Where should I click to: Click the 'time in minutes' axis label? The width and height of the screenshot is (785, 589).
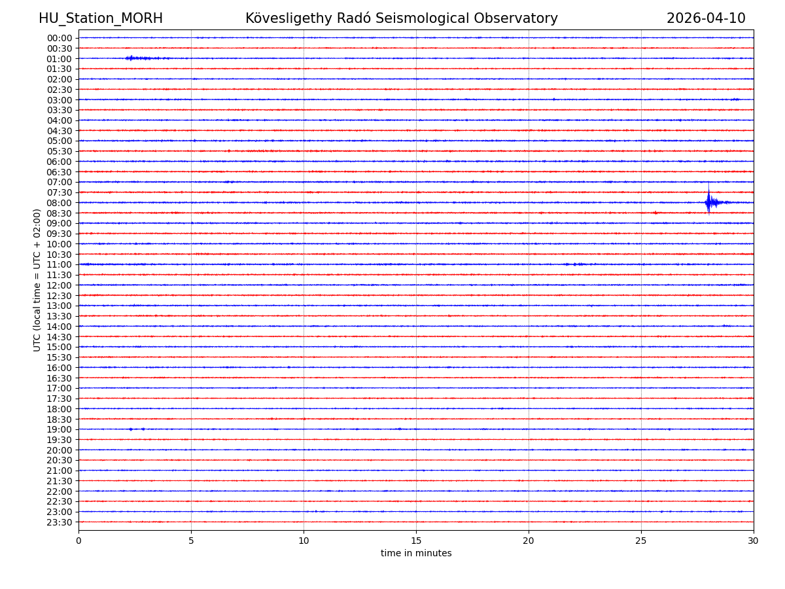(416, 554)
